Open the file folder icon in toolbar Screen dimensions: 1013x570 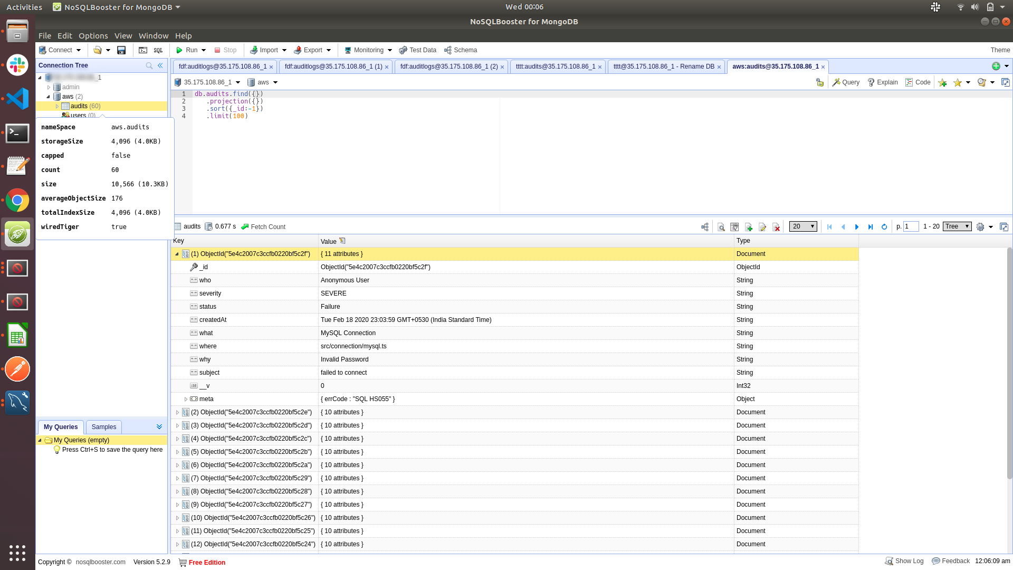98,50
